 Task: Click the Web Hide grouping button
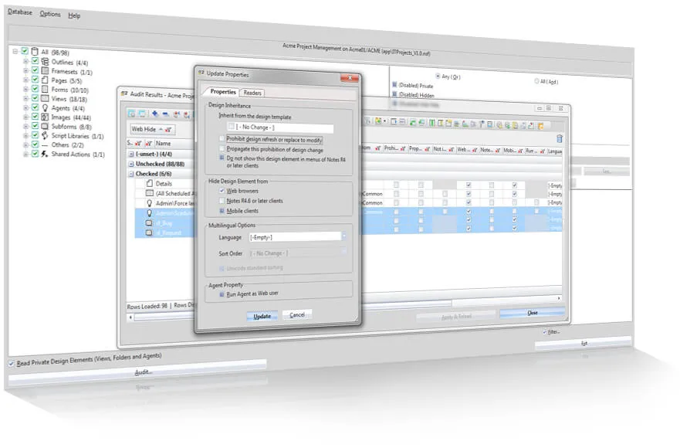point(152,129)
